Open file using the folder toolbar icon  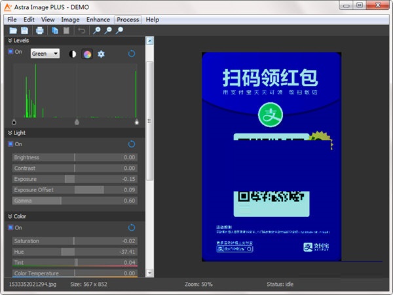pyautogui.click(x=13, y=31)
